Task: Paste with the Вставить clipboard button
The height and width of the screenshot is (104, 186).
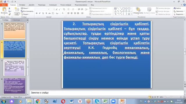Action: coord(4,11)
